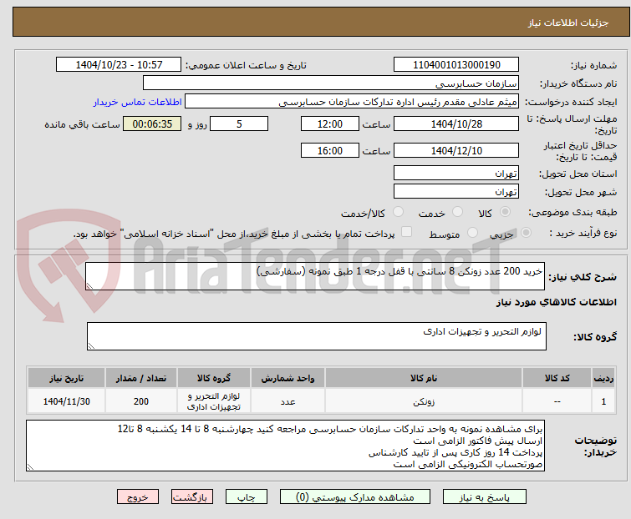Select the جزیی purchase type radio
This screenshot has height=519, width=631.
pos(526,233)
